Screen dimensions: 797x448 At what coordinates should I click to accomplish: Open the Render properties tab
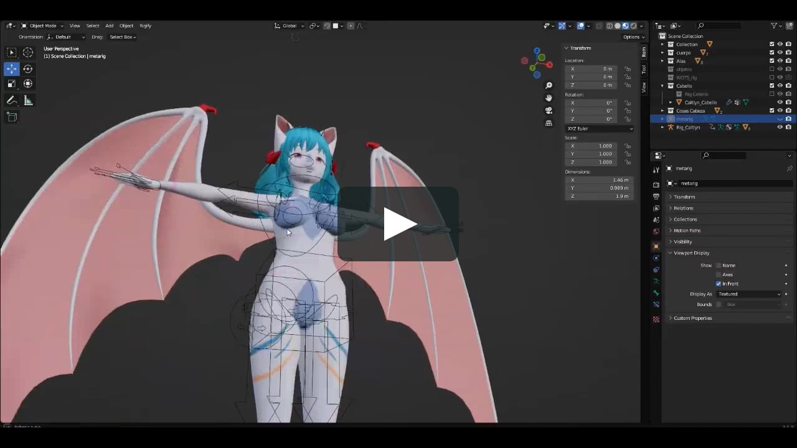click(x=656, y=185)
